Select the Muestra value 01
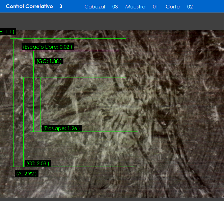This screenshot has width=224, height=201. [x=155, y=7]
